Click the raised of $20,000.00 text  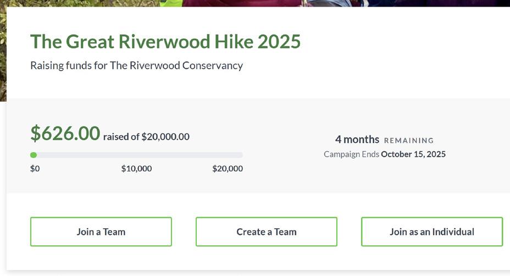146,137
